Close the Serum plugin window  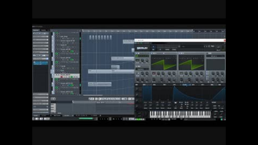[225, 41]
